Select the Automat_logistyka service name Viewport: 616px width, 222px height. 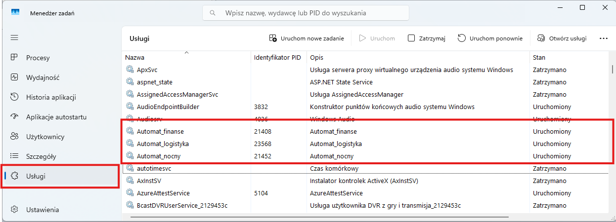(x=163, y=144)
